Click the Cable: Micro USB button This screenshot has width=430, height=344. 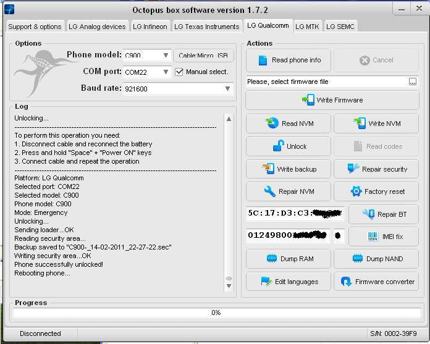[203, 56]
